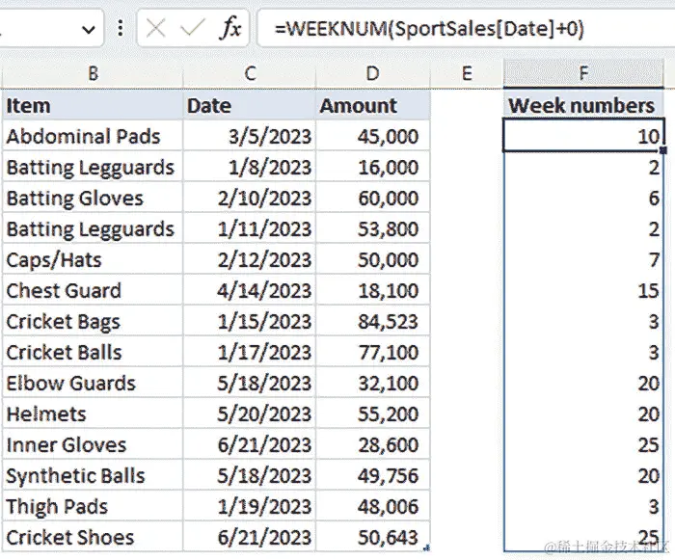Select the Cricket Bags cell
This screenshot has height=560, width=675.
(93, 322)
